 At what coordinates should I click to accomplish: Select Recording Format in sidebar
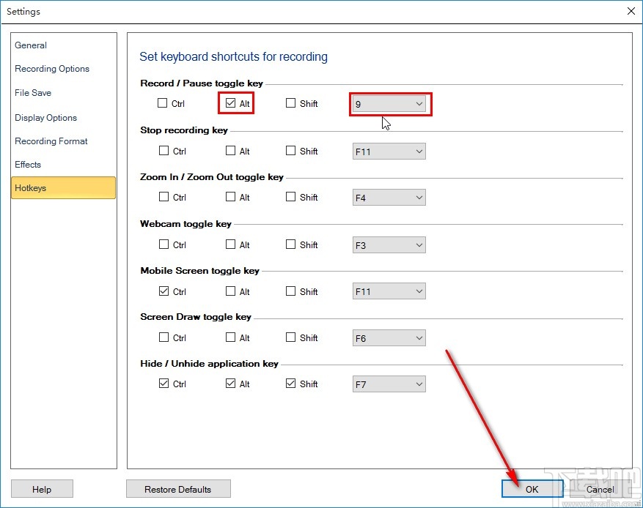pos(51,141)
